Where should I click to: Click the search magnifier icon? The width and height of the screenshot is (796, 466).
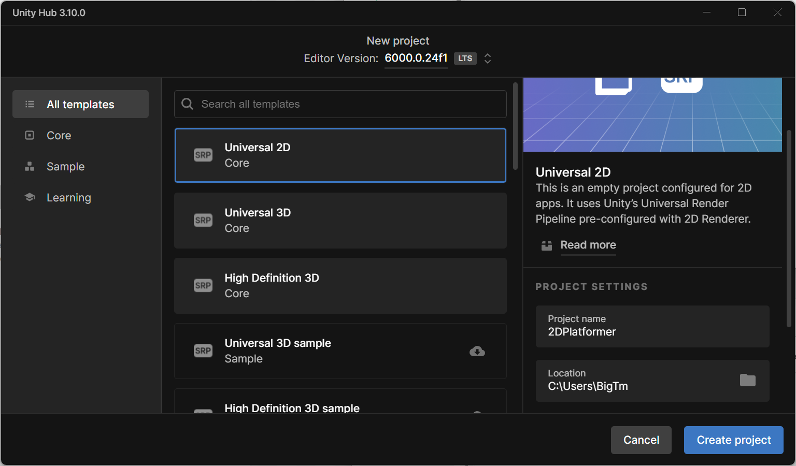[x=187, y=104]
